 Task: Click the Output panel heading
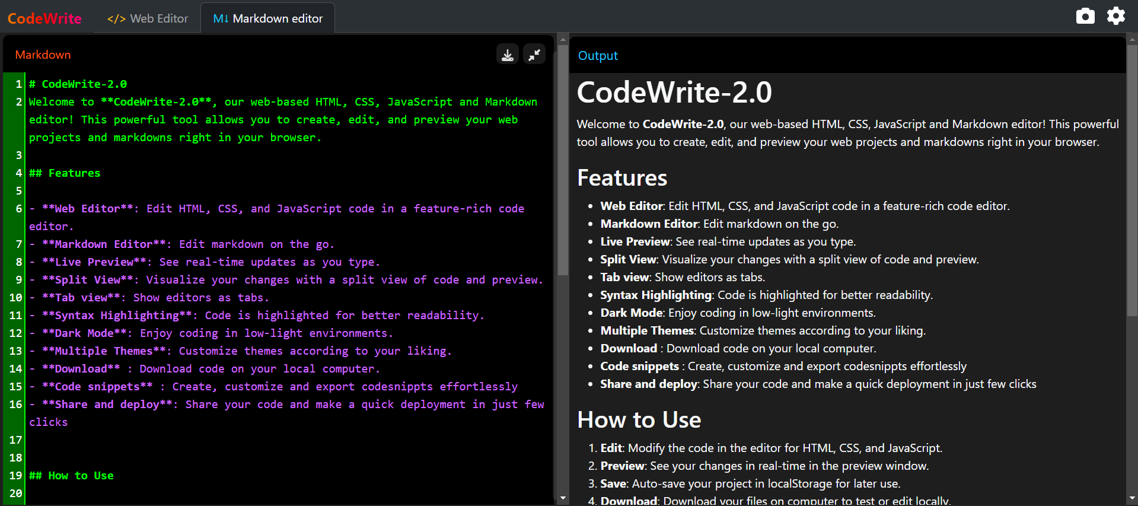pos(598,56)
